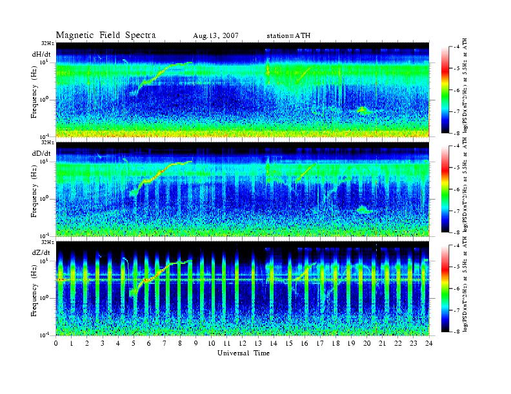Click the vertical PSD units label beside dZ/dt color bar

[465, 284]
